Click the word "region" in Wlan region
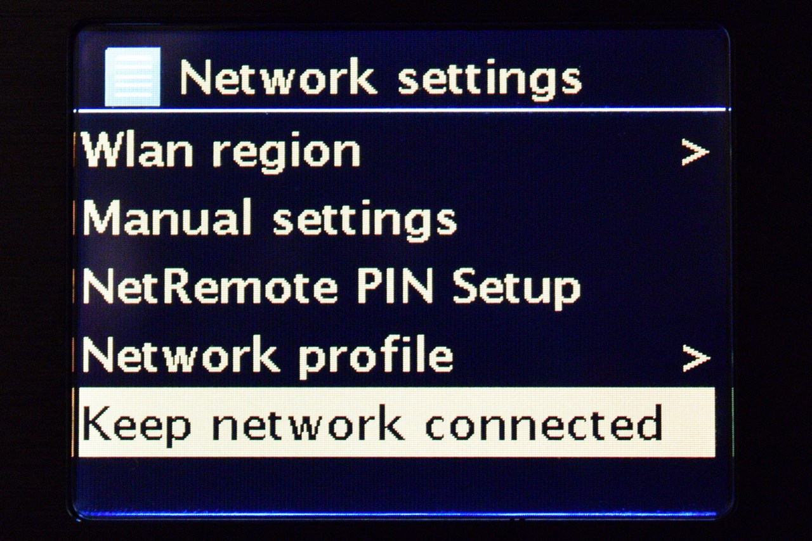 (286, 154)
